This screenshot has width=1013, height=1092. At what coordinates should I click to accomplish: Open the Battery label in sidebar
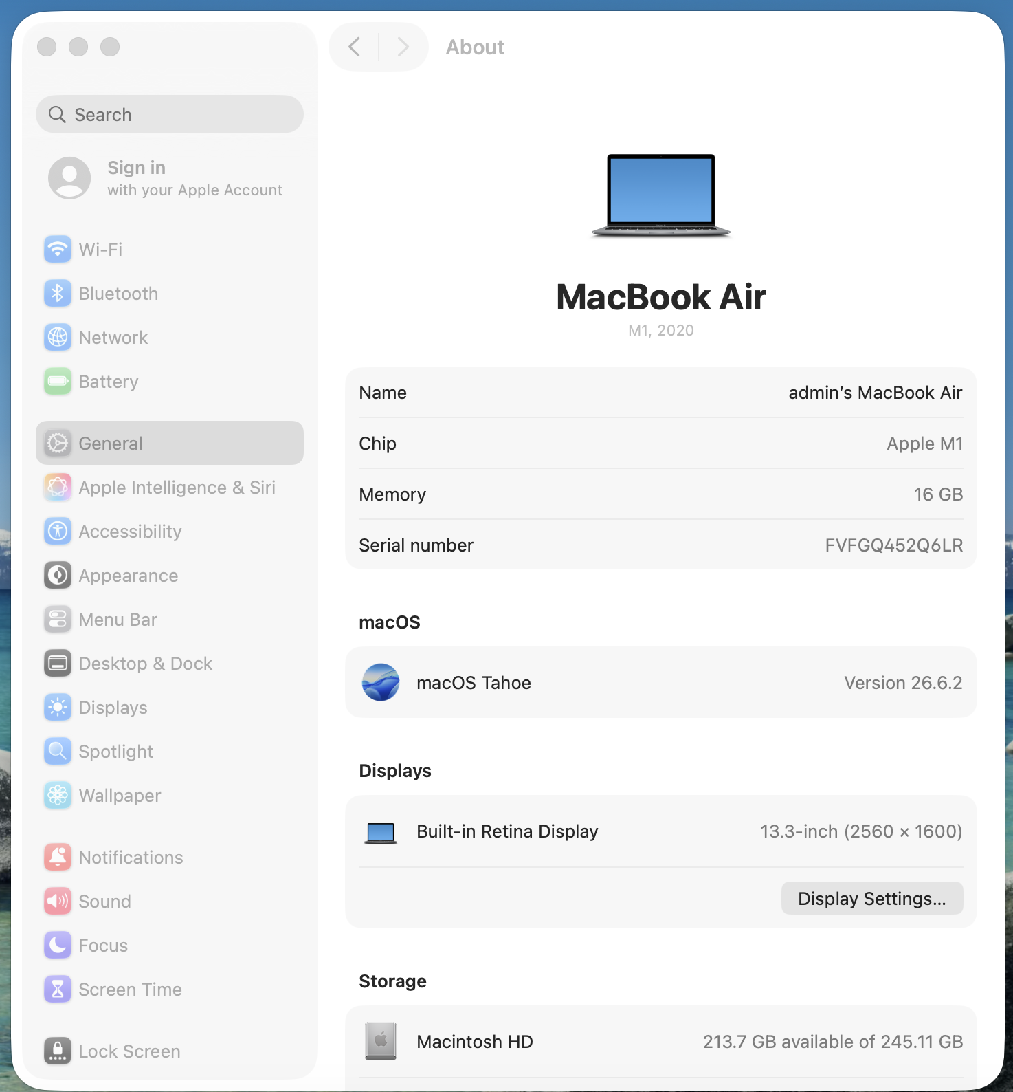[109, 382]
